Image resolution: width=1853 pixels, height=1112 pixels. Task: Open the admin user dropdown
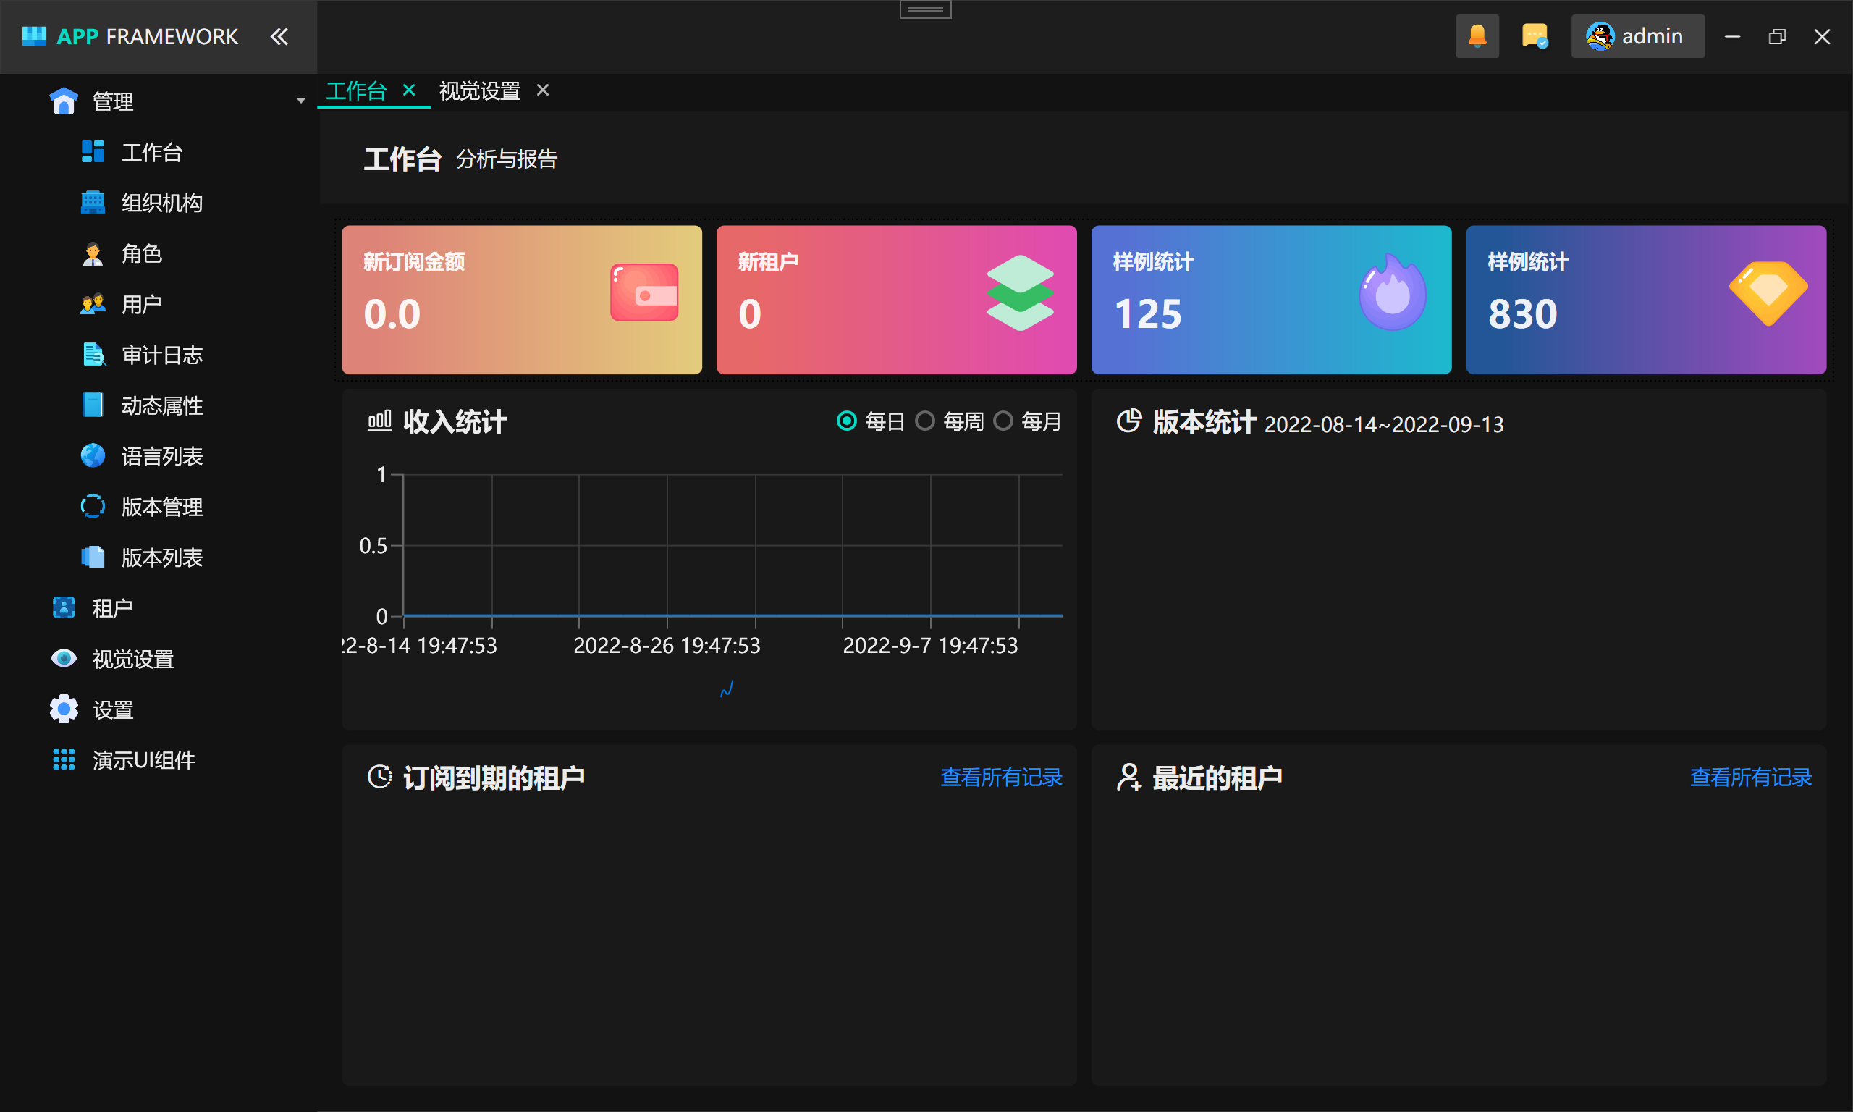coord(1637,36)
